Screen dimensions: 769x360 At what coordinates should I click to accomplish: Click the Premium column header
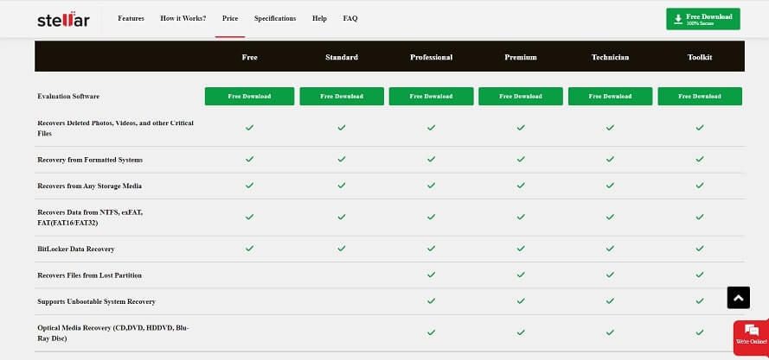(x=521, y=57)
